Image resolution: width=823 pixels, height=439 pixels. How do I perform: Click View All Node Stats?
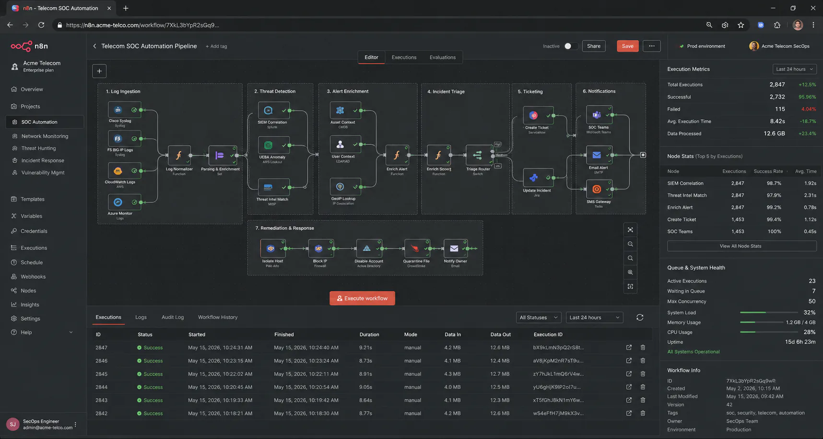point(741,246)
